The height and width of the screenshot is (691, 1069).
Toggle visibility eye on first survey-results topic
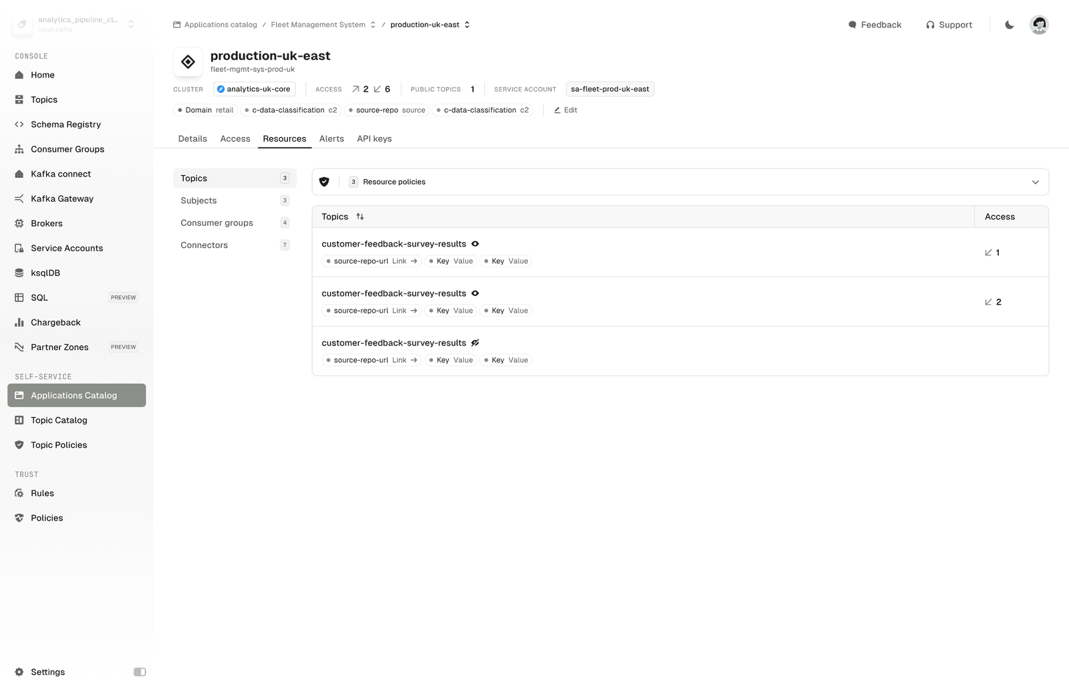pyautogui.click(x=475, y=244)
